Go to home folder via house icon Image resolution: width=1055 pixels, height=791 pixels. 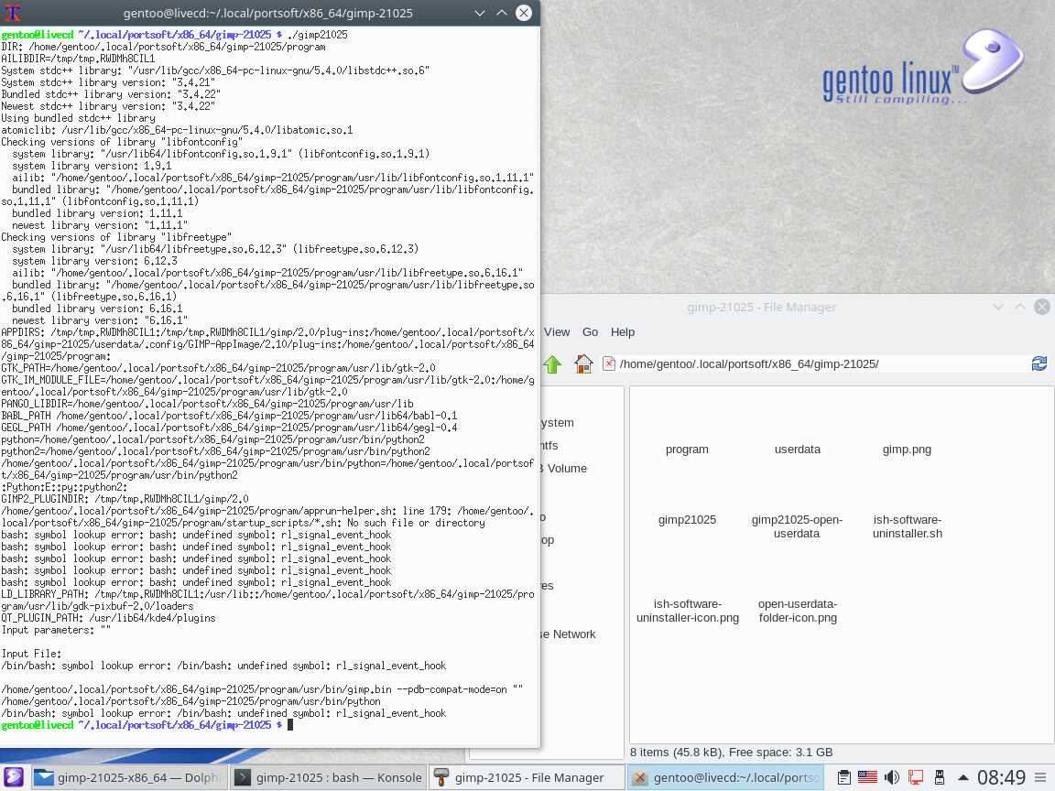coord(583,363)
